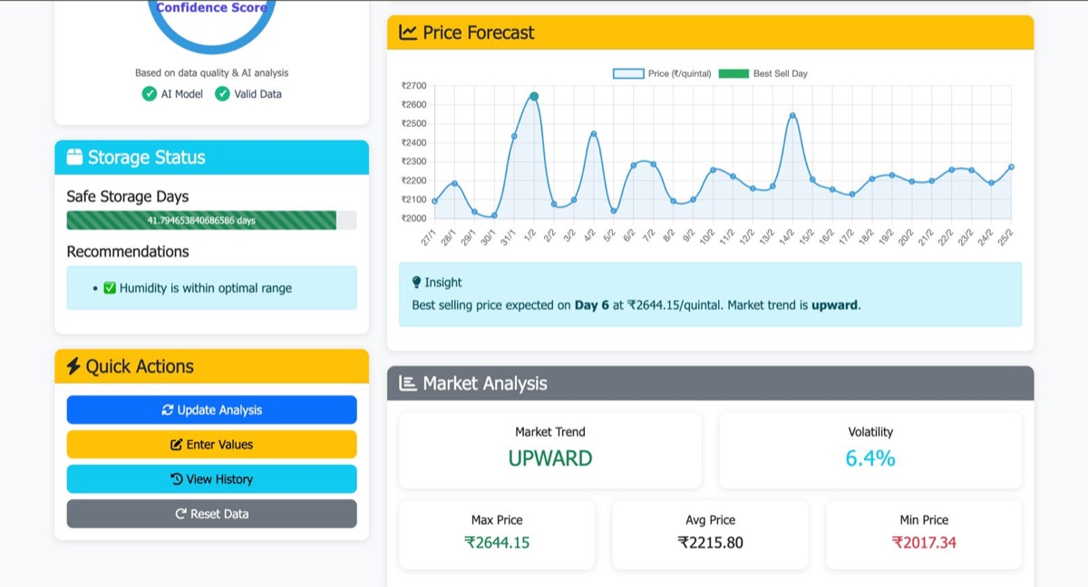Click the pencil edit icon in Enter Values
Image resolution: width=1088 pixels, height=587 pixels.
pos(177,445)
